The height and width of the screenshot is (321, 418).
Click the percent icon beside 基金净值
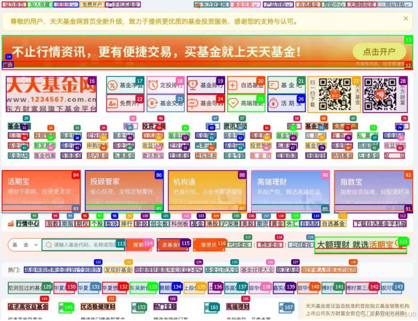coord(112,86)
